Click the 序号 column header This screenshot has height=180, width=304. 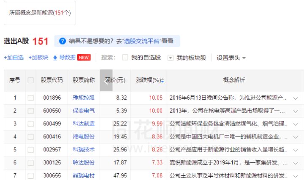click(x=14, y=80)
